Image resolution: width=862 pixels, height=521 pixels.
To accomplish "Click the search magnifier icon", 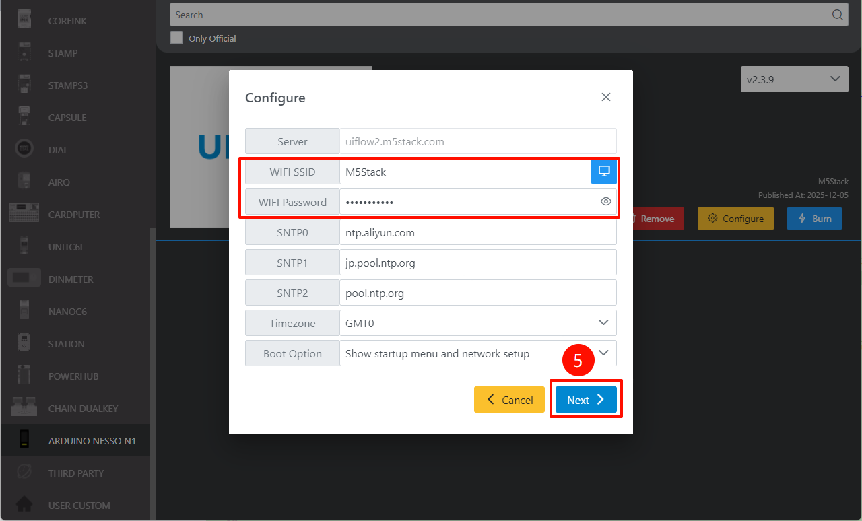I will tap(837, 15).
